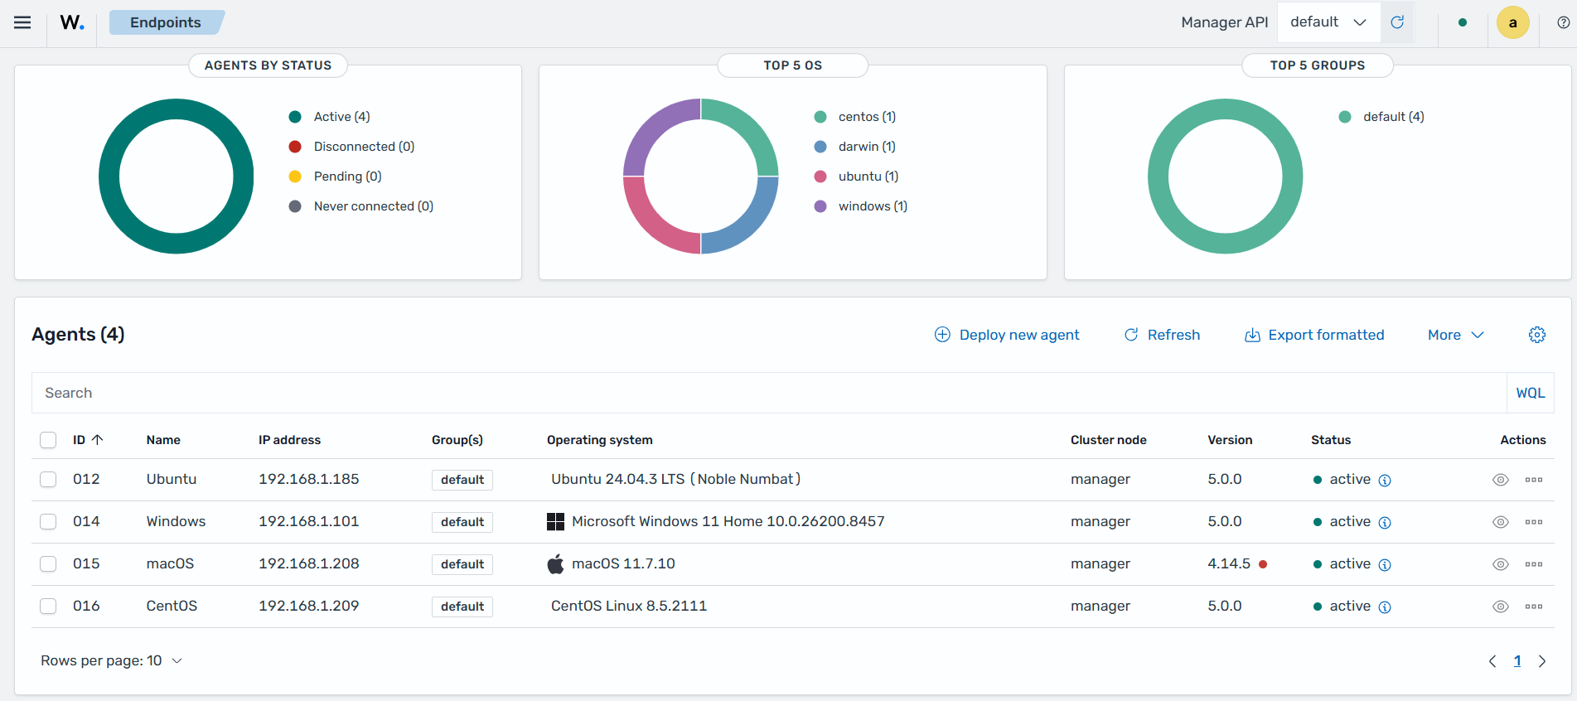Viewport: 1577px width, 701px height.
Task: Click agent name CentOS in table
Action: (172, 606)
